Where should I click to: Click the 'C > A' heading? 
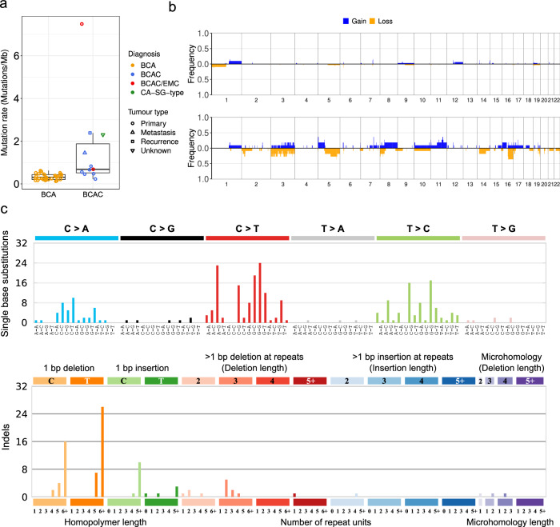[77, 229]
